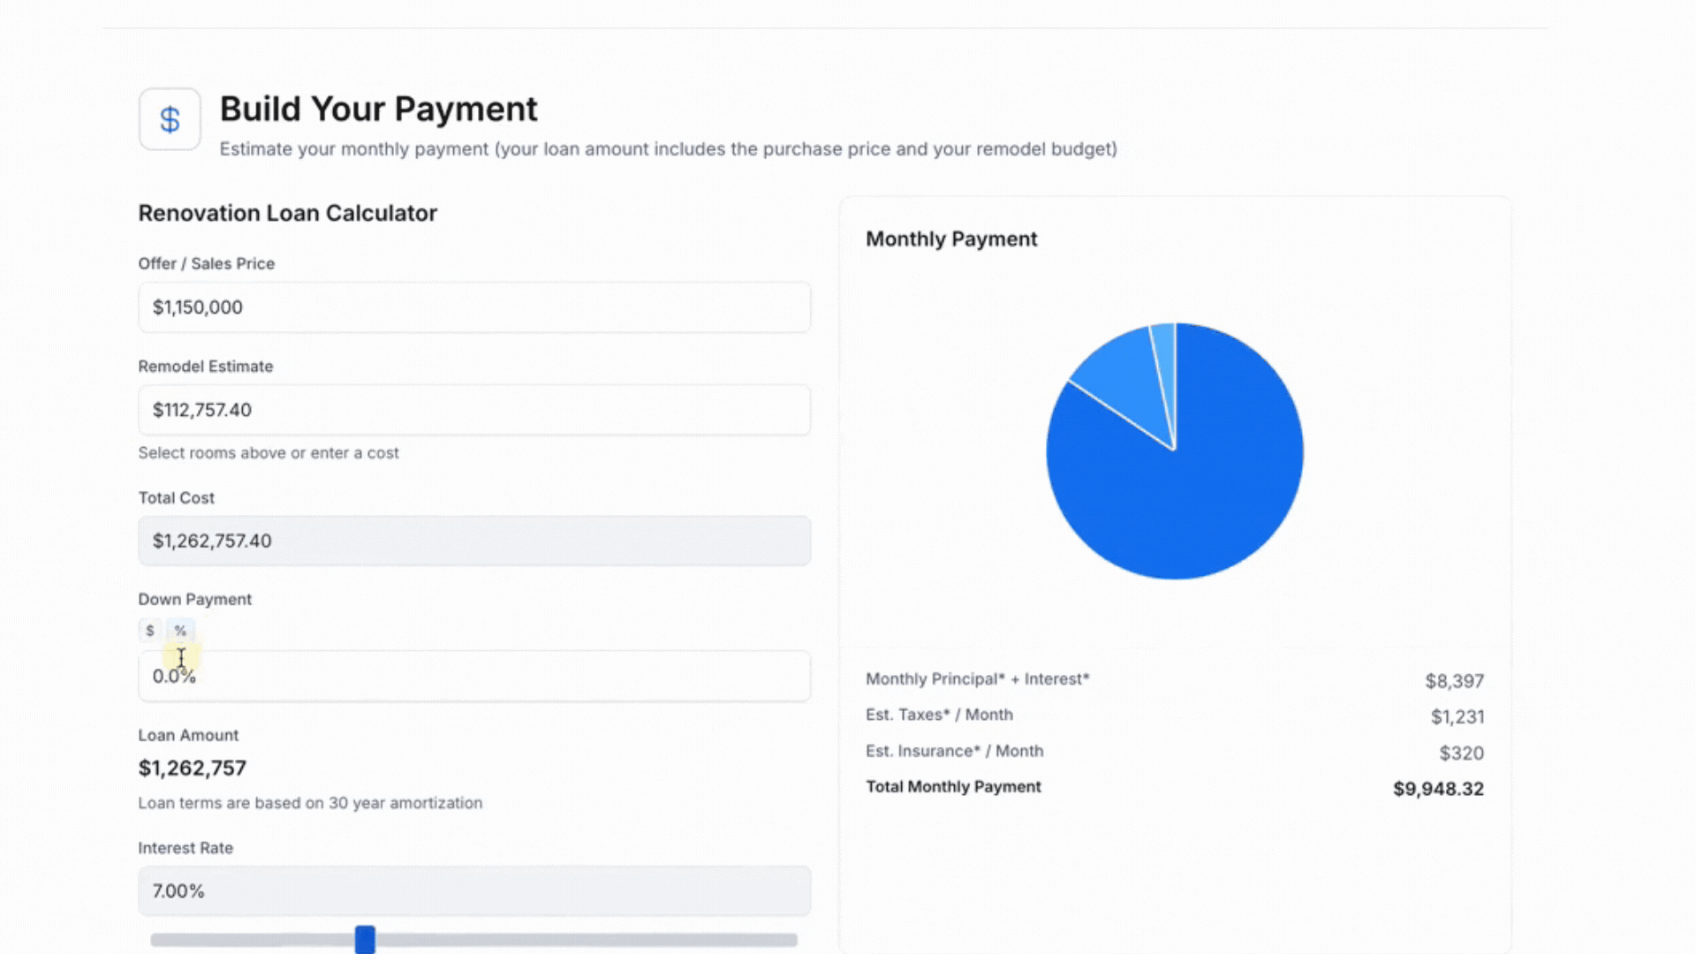
Task: Click the Monthly Principal + Interest row
Action: [x=977, y=679]
